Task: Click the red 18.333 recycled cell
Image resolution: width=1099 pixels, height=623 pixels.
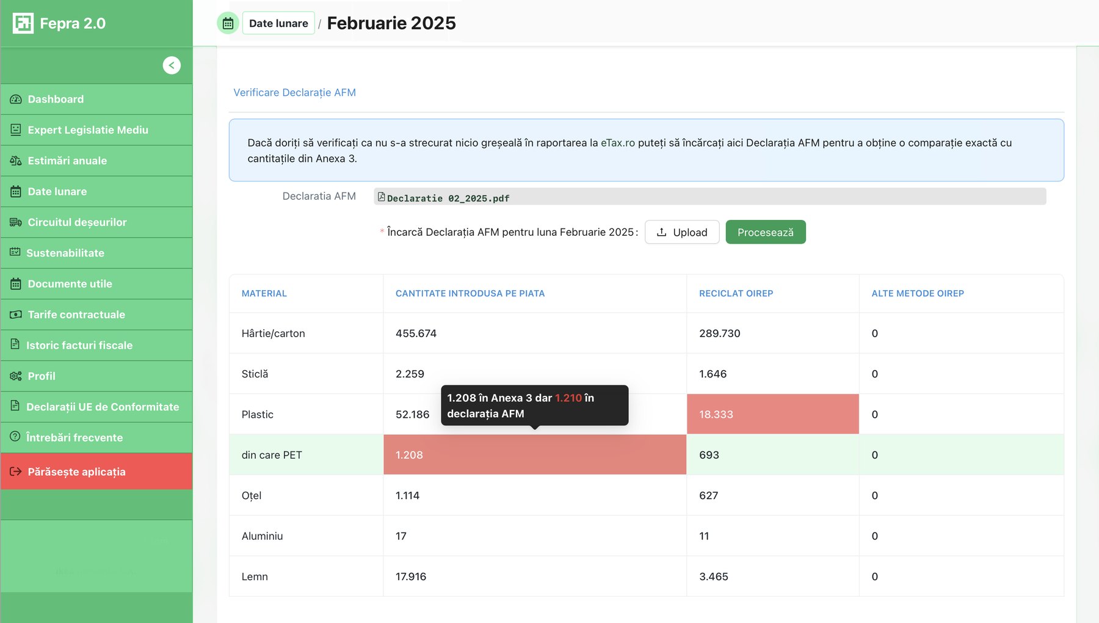Action: [x=773, y=414]
